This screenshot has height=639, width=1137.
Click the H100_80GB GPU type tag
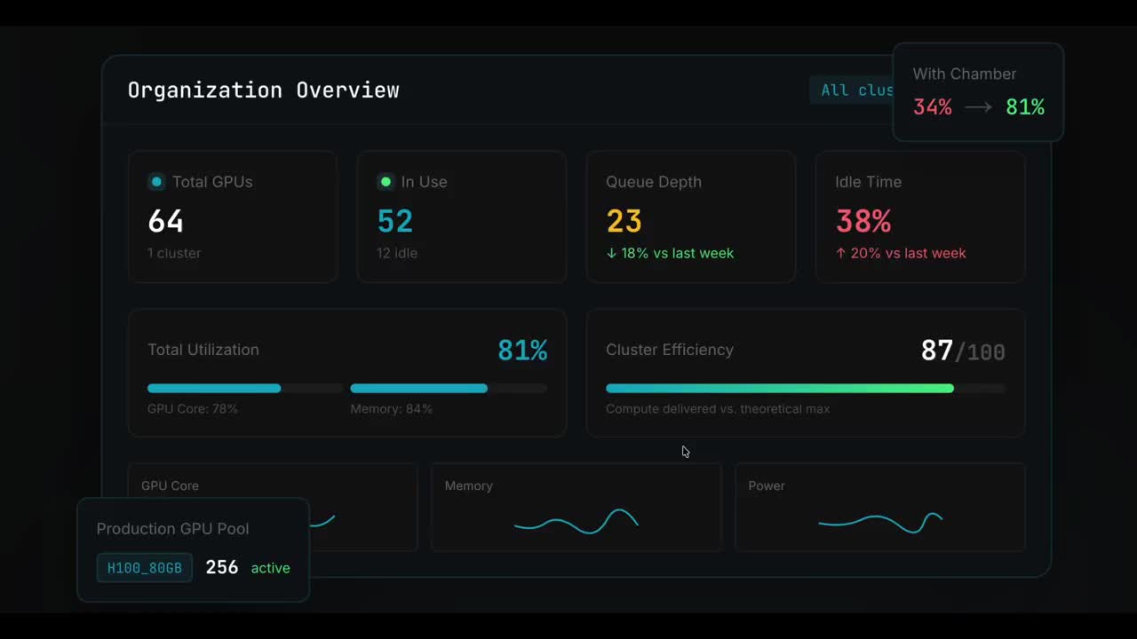click(x=144, y=568)
